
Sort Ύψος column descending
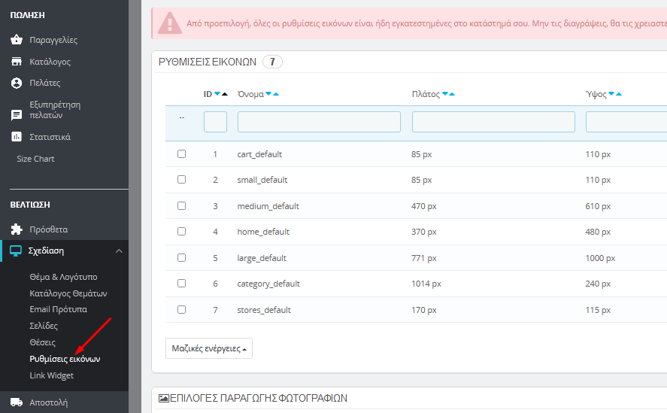611,94
